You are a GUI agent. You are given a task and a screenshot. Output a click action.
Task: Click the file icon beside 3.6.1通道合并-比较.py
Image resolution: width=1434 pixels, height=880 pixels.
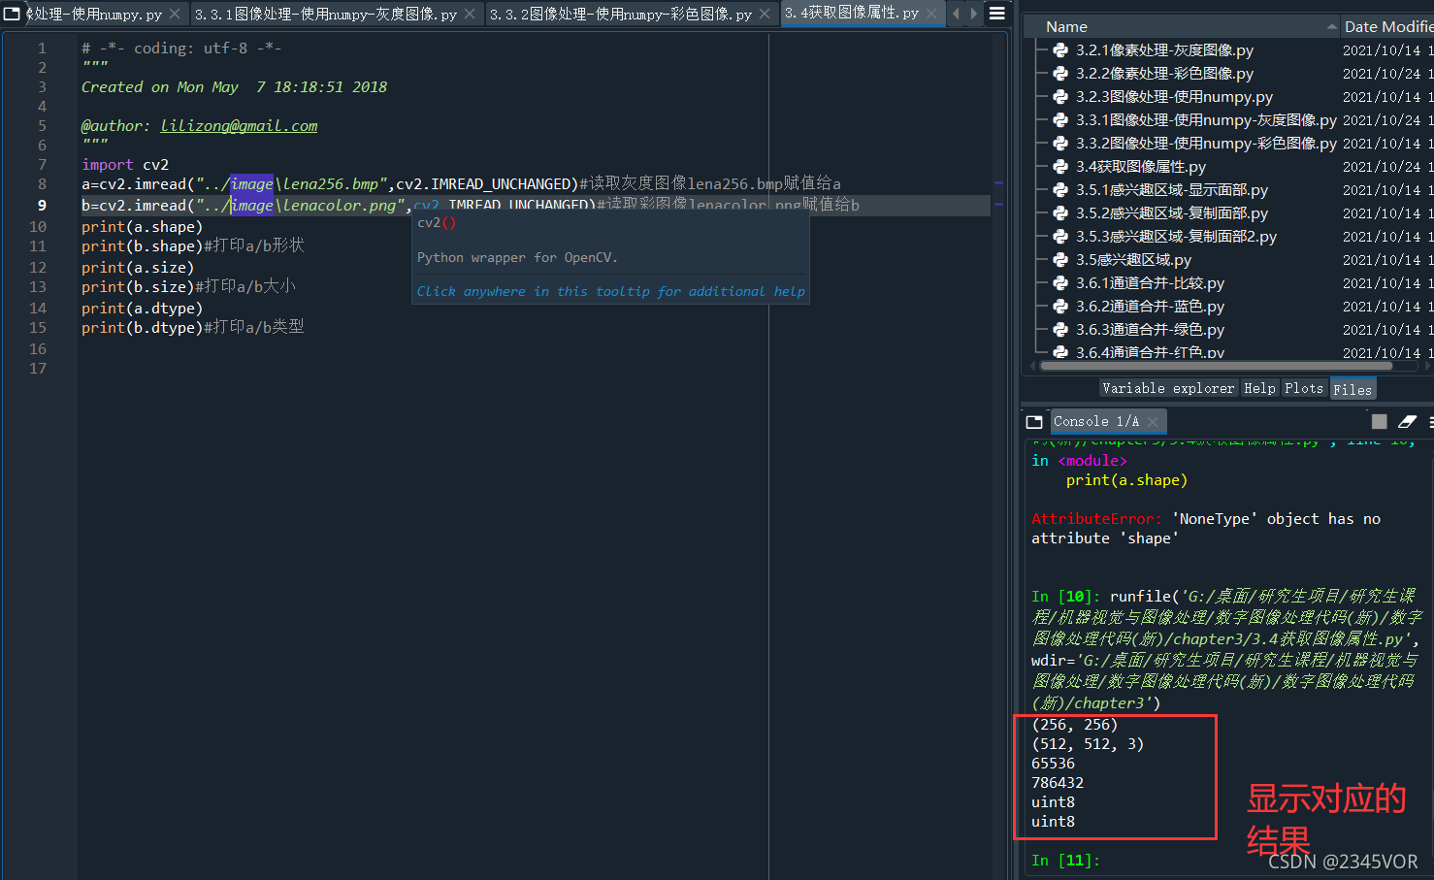point(1059,282)
